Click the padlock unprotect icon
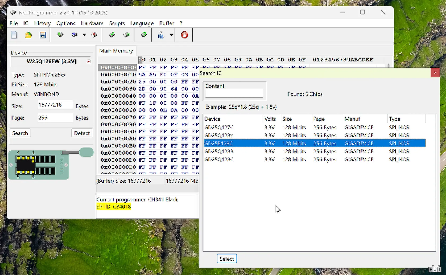446x275 pixels. coord(161,35)
